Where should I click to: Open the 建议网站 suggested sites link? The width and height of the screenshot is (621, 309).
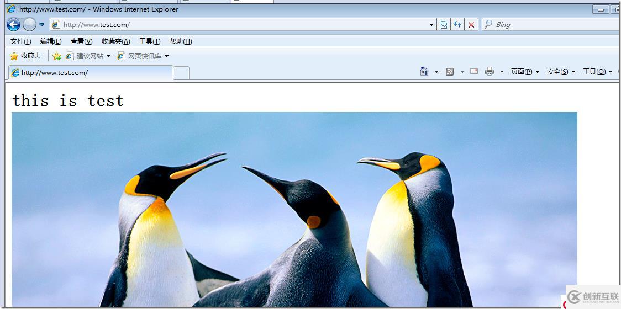tap(85, 56)
